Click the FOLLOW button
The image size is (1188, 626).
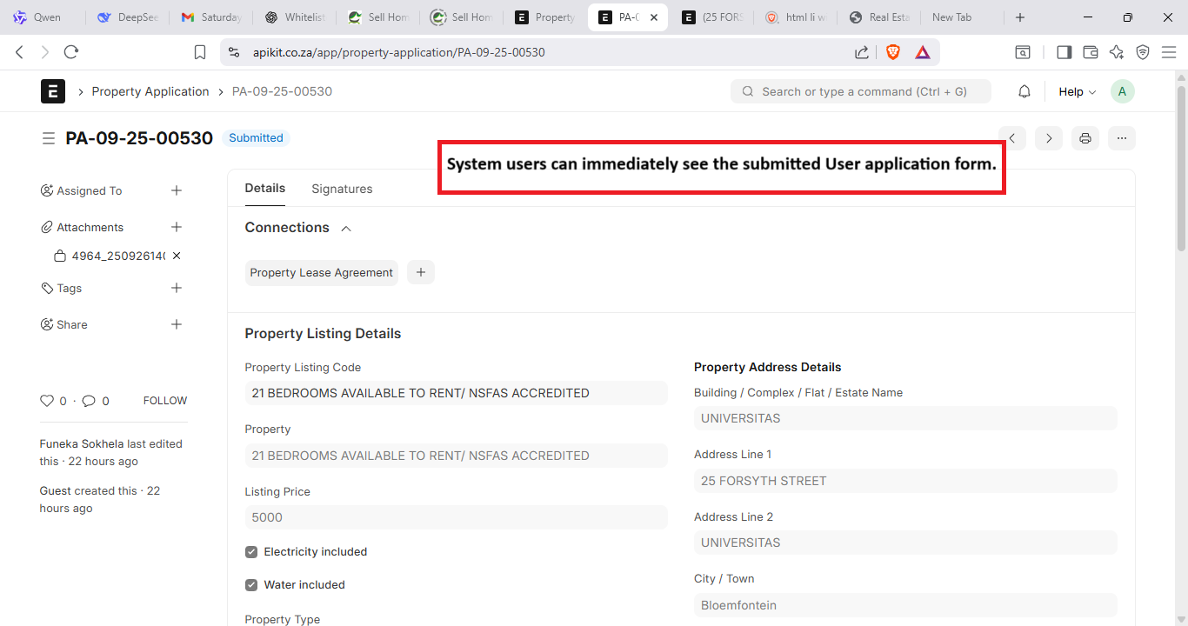tap(165, 401)
